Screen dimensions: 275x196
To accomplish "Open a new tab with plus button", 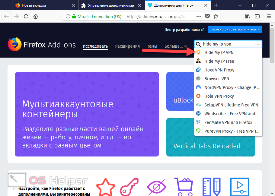I will coord(216,5).
